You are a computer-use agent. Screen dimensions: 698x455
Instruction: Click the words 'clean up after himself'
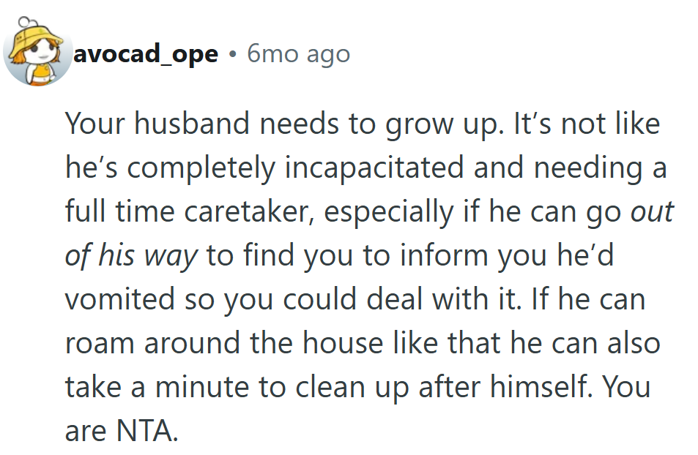coord(434,388)
